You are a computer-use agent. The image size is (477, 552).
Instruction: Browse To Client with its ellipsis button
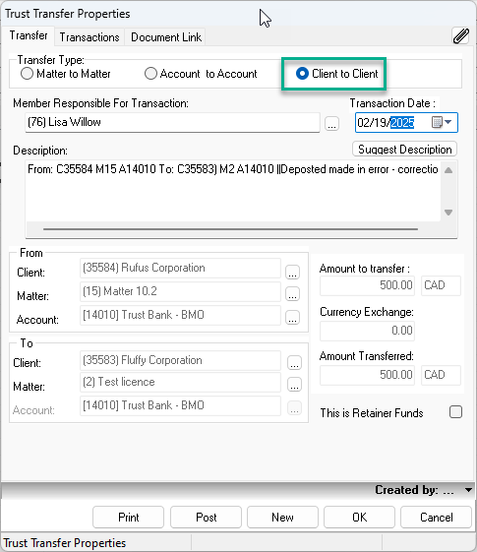[294, 362]
